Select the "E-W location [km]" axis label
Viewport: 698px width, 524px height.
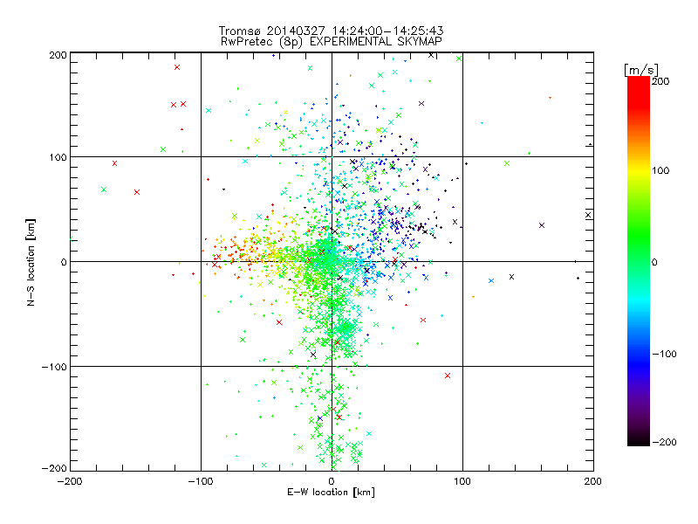pyautogui.click(x=331, y=493)
